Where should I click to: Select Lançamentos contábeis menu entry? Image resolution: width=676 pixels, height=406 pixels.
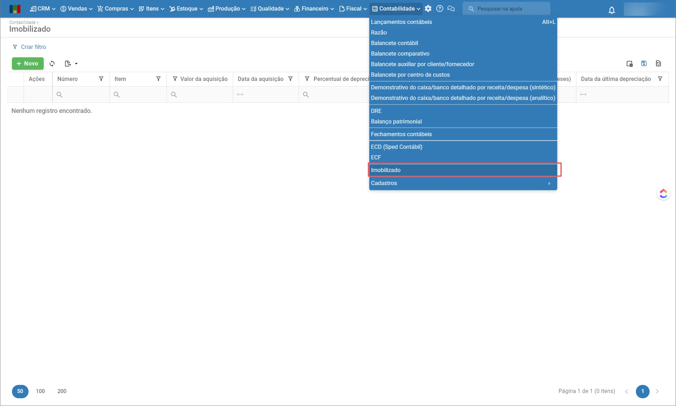coord(401,22)
